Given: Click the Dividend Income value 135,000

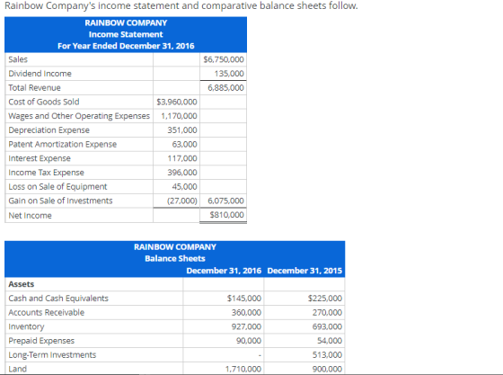Looking at the screenshot, I should pyautogui.click(x=229, y=74).
